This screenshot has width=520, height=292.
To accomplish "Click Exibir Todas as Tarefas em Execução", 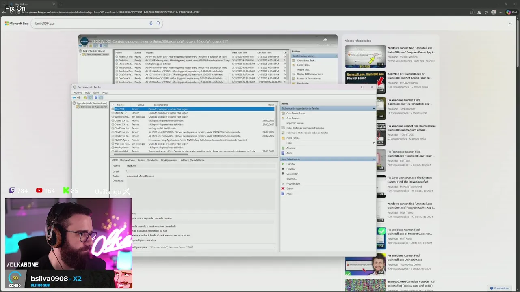I will pos(305,128).
